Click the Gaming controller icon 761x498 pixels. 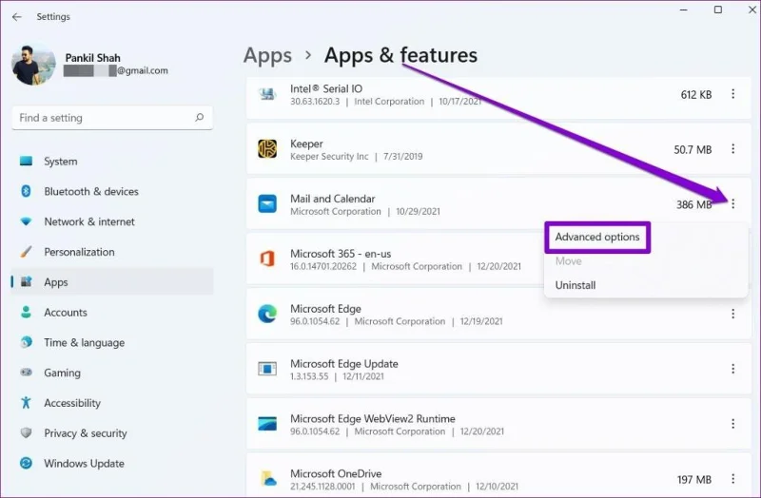[27, 373]
